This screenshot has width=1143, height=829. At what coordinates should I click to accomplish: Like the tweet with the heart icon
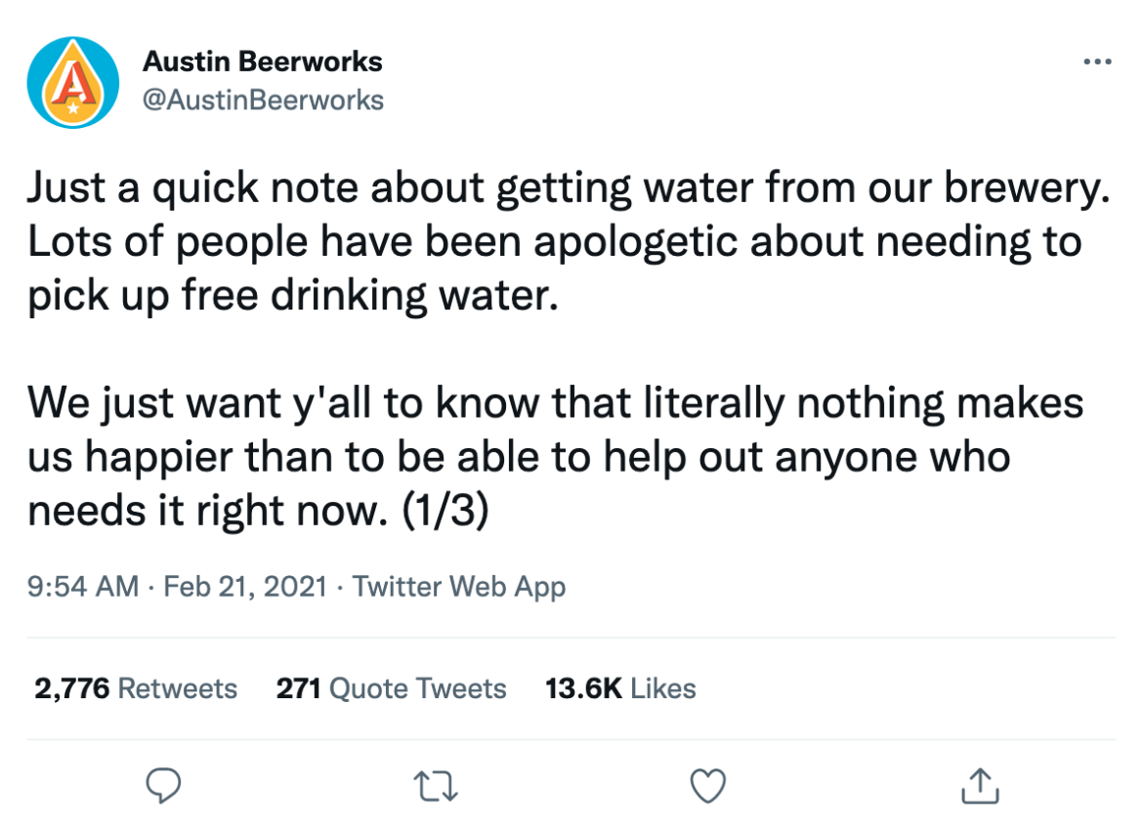(x=707, y=786)
